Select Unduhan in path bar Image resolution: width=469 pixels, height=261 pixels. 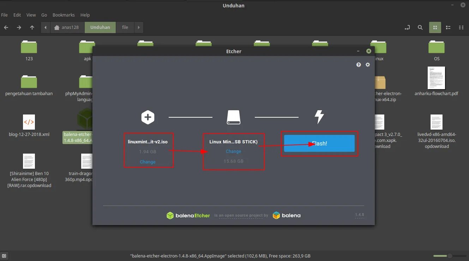click(100, 27)
